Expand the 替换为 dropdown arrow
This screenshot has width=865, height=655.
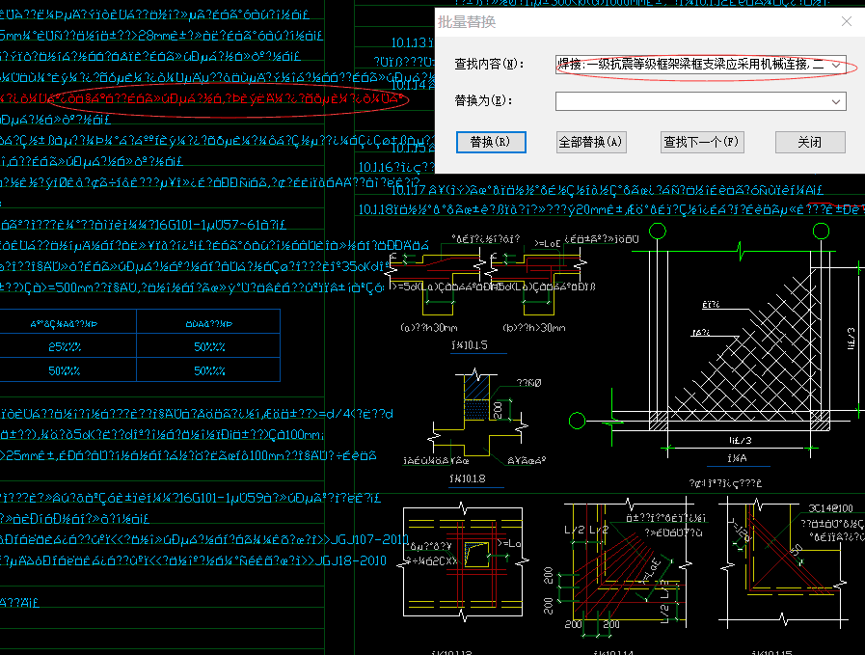[836, 101]
